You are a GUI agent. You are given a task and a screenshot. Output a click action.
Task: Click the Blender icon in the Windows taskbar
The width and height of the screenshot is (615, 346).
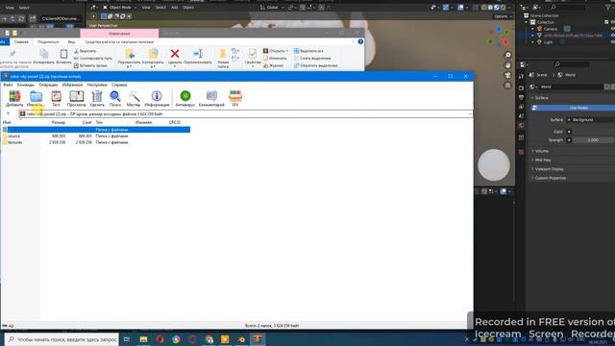pos(241,339)
